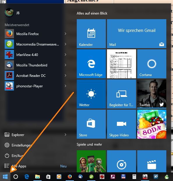Click the 'Alles auf einen Blick' group header
Screen dimensions: 173x181
pyautogui.click(x=92, y=13)
